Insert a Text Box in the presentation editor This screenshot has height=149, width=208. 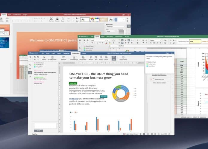tap(51, 19)
